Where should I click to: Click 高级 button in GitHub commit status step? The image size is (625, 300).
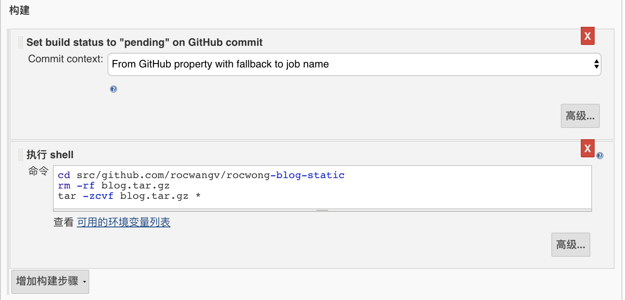pyautogui.click(x=580, y=116)
